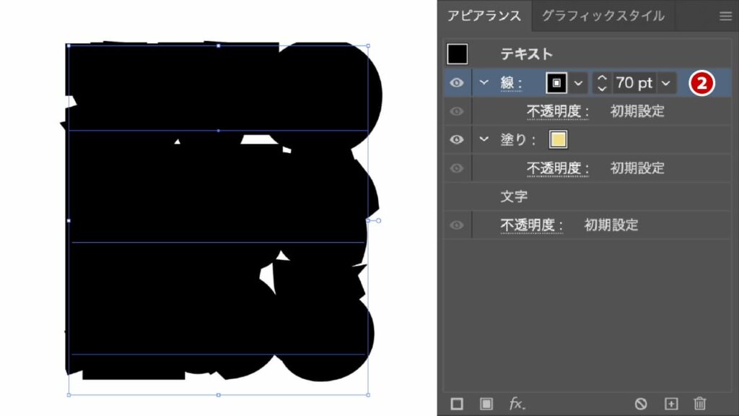The image size is (739, 416).
Task: Click the Add New Fill icon
Action: (486, 404)
